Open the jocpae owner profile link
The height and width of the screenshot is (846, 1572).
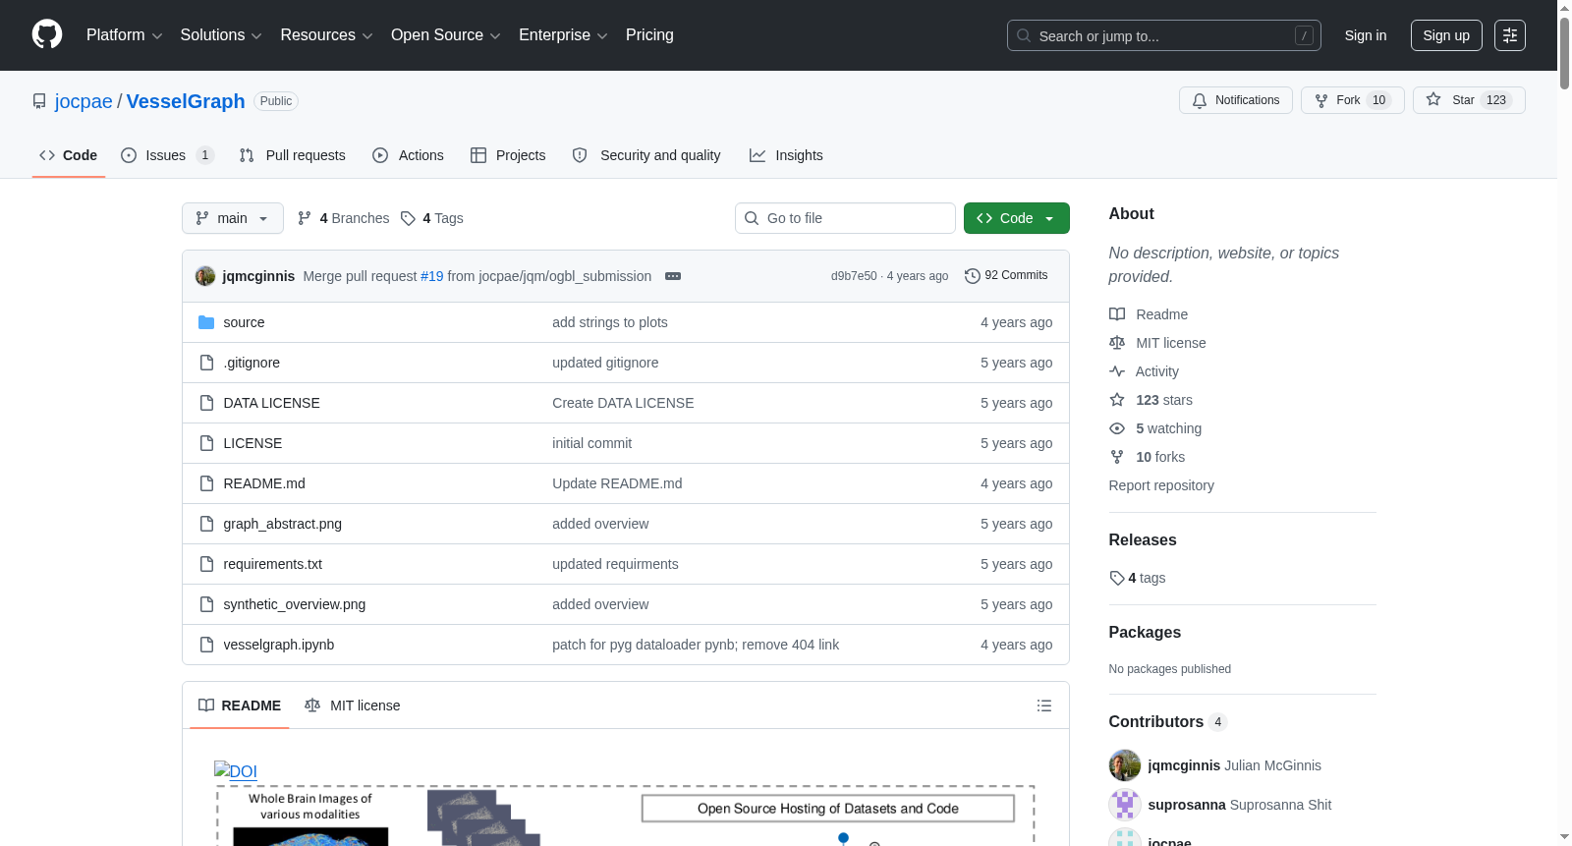pyautogui.click(x=84, y=101)
